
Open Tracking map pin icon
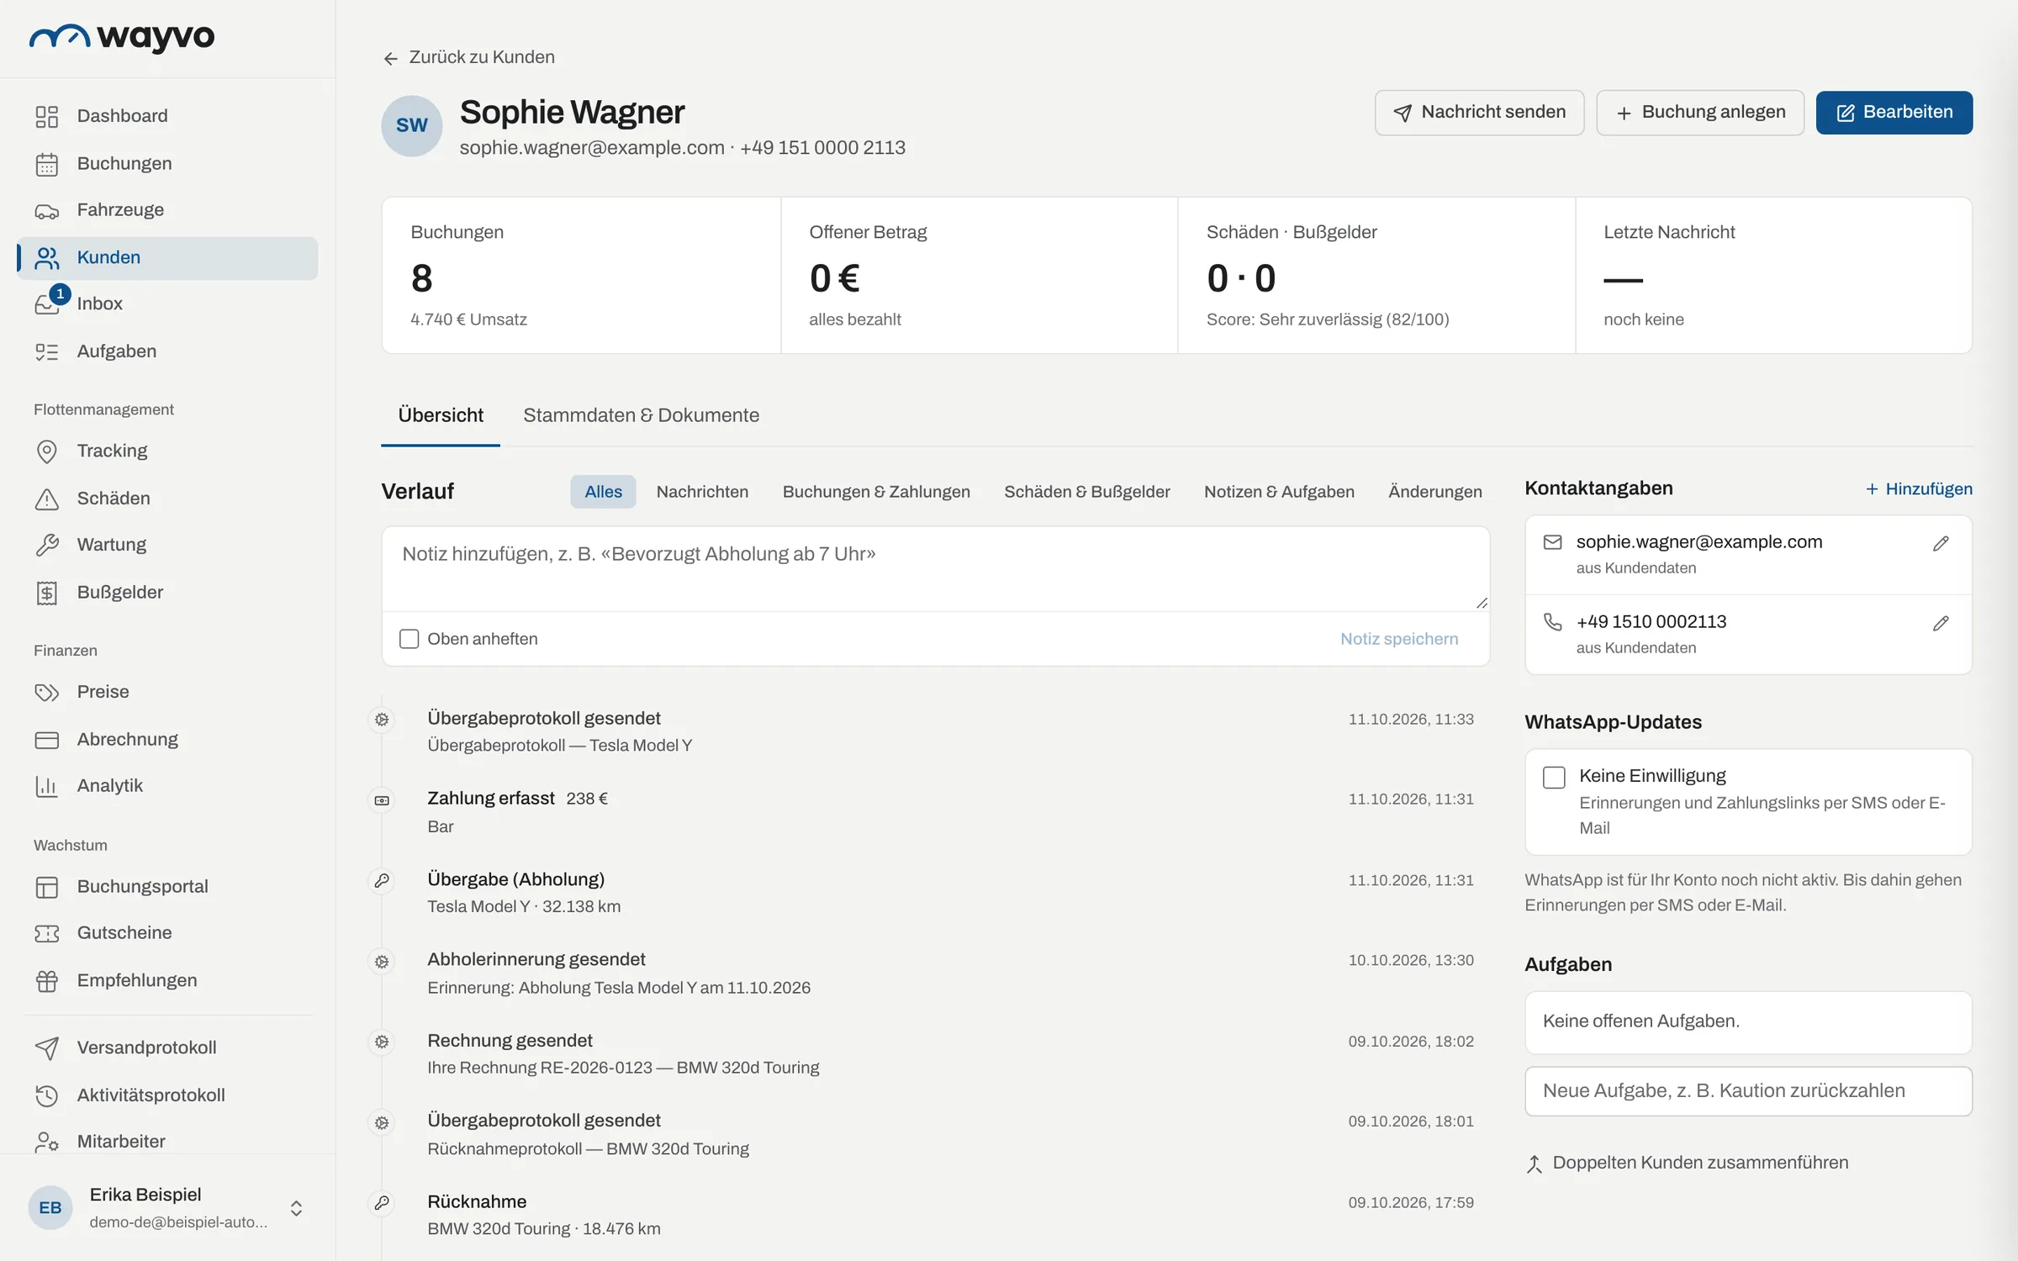(x=47, y=451)
